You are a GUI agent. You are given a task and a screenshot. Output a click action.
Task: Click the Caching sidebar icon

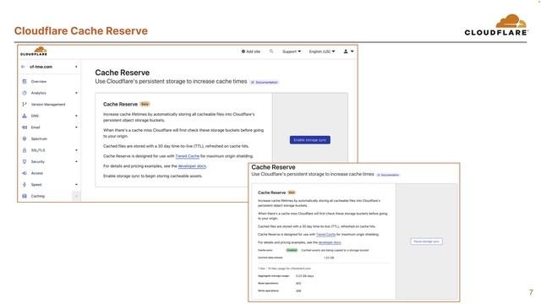click(x=25, y=196)
